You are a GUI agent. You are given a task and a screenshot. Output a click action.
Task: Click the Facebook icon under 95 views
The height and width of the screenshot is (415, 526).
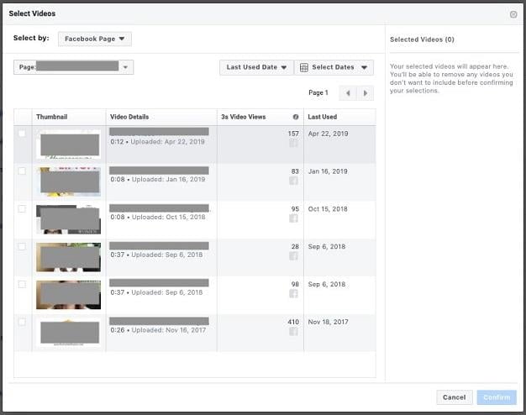293,218
